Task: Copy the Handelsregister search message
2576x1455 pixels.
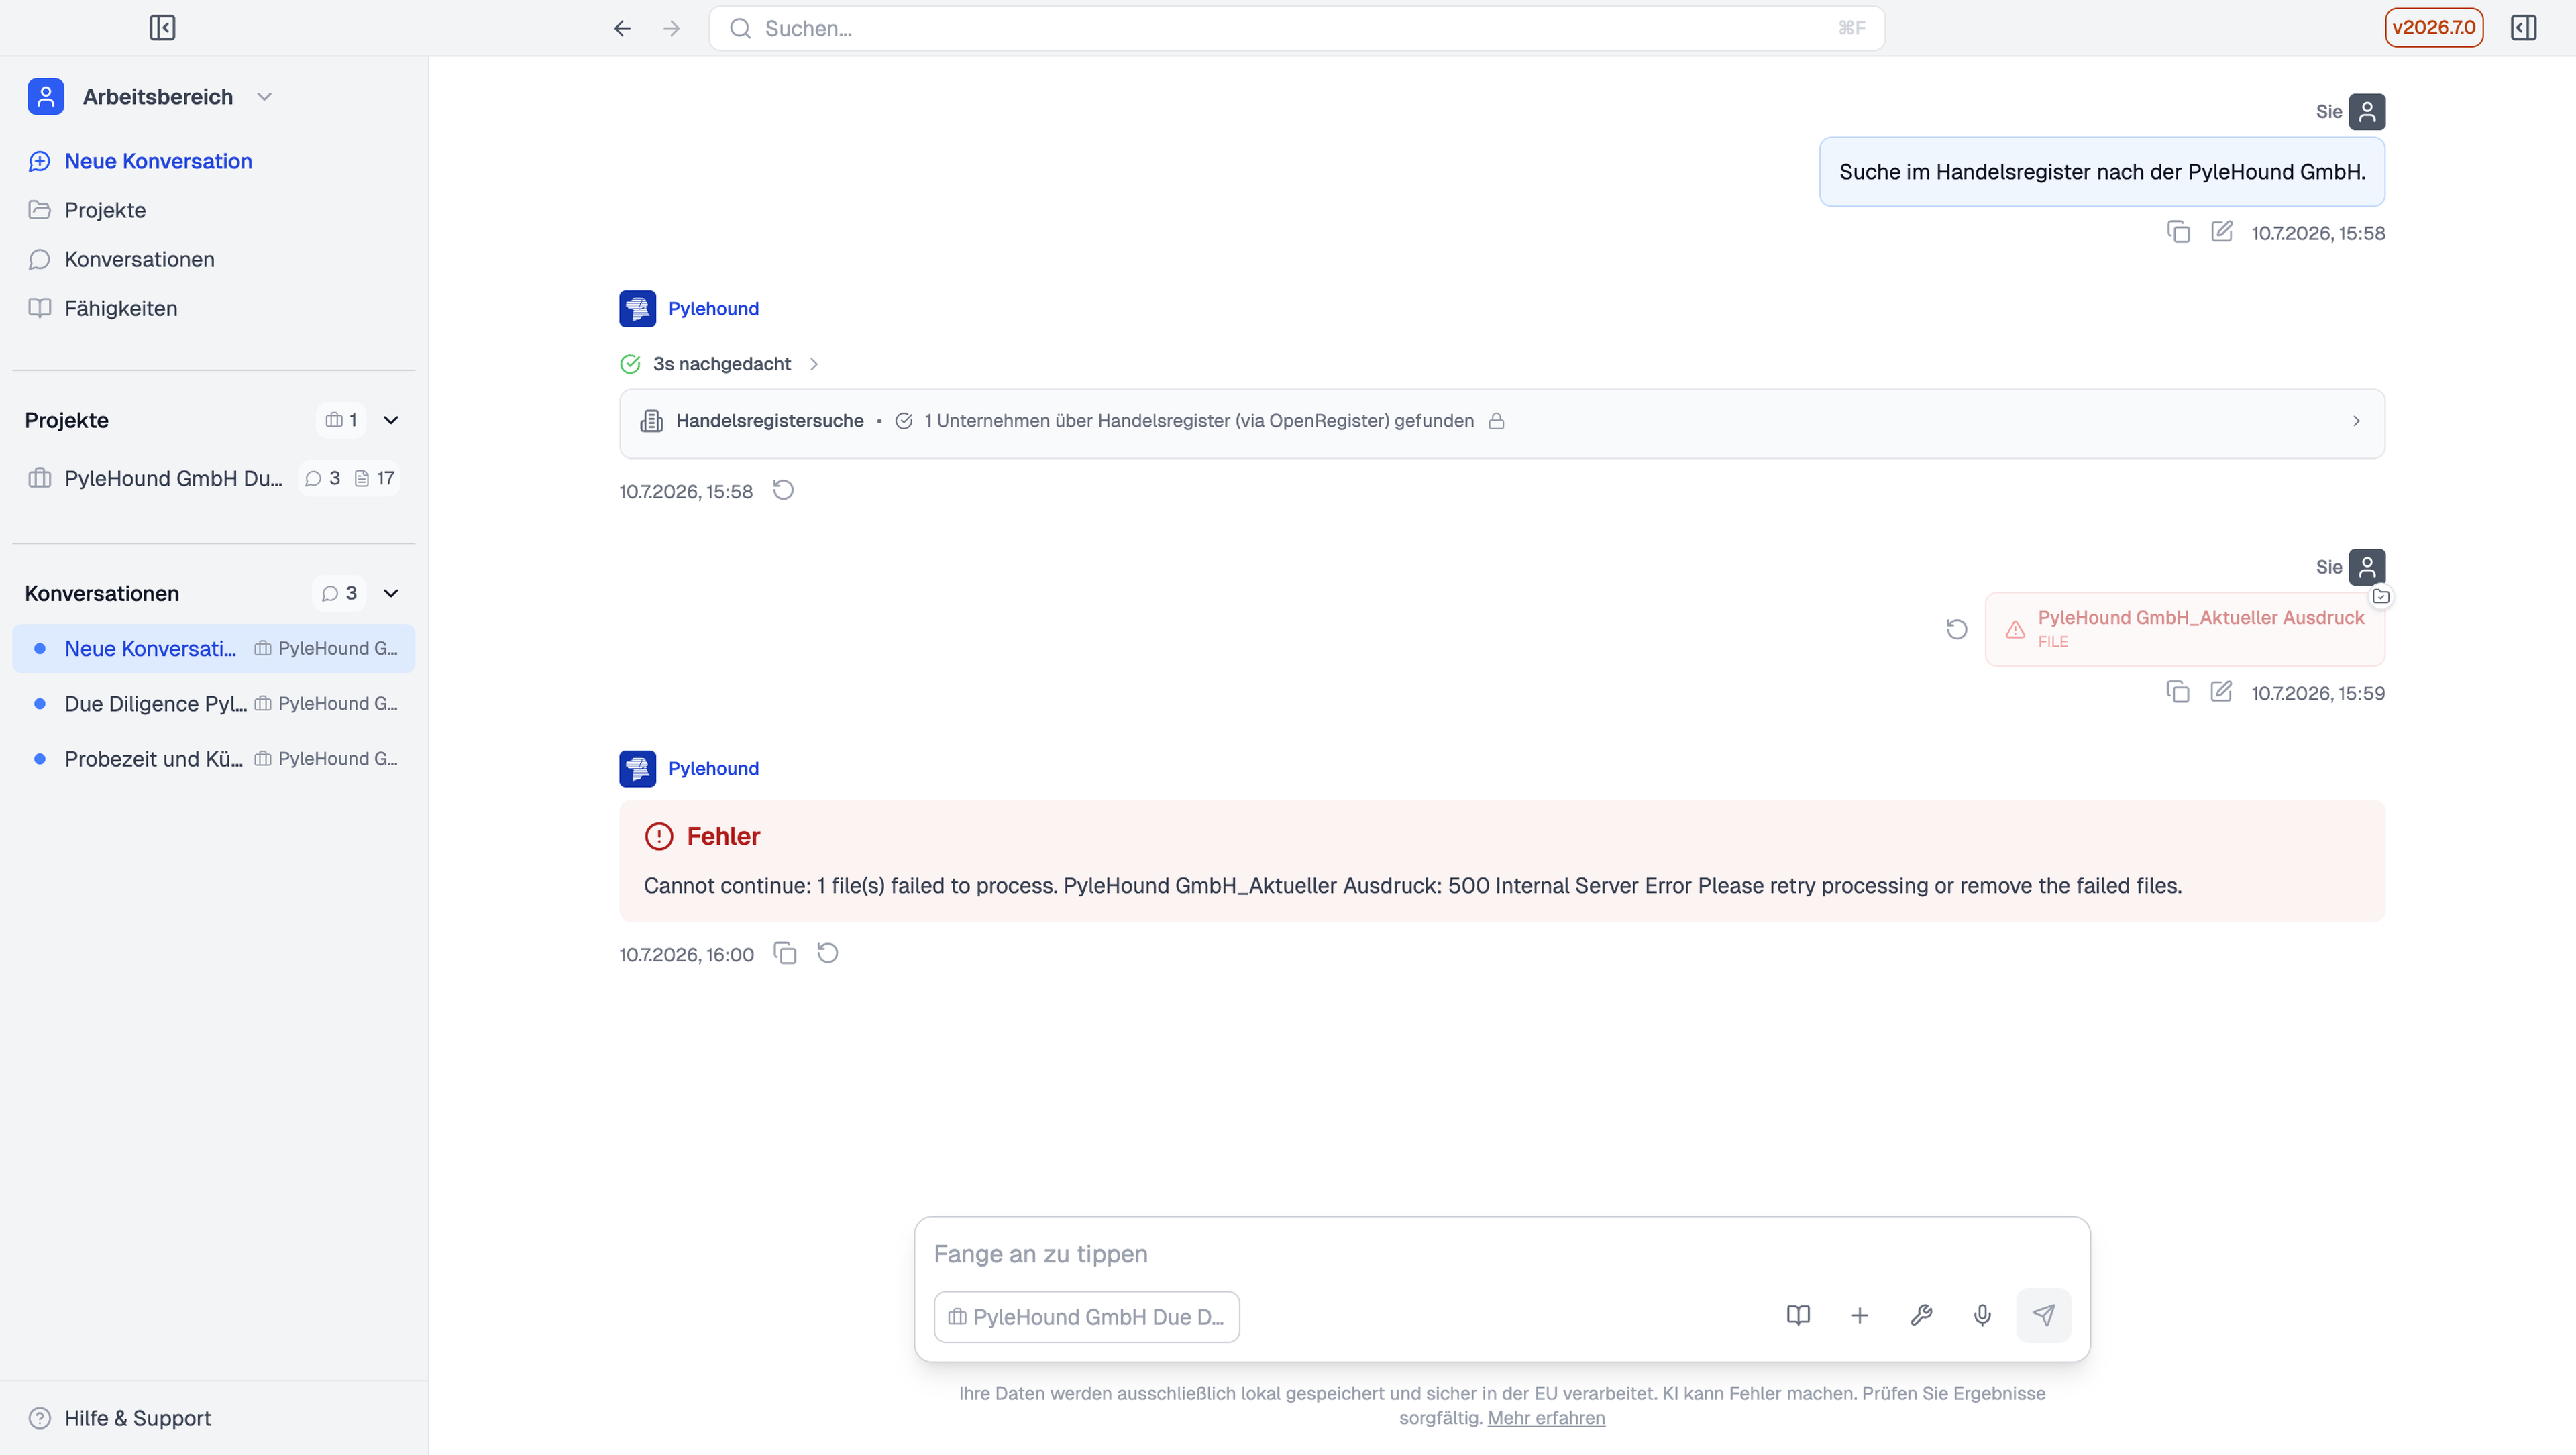Action: pyautogui.click(x=2178, y=232)
